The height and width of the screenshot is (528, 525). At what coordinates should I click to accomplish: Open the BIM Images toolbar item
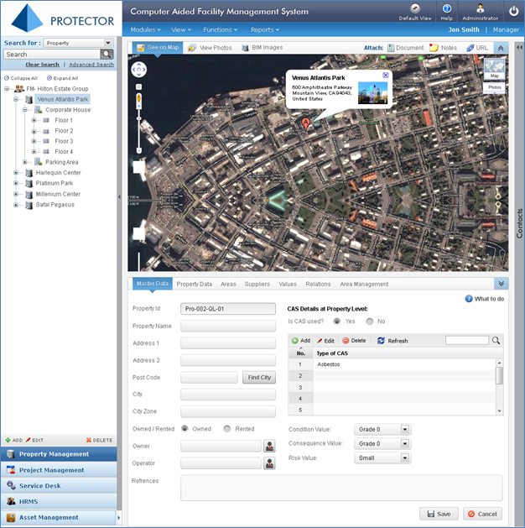(x=262, y=48)
